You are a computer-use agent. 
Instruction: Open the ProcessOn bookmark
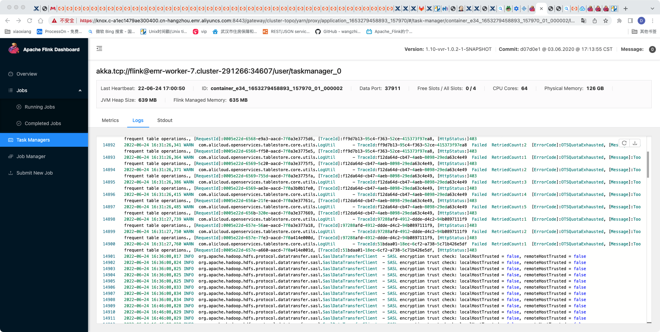click(59, 32)
